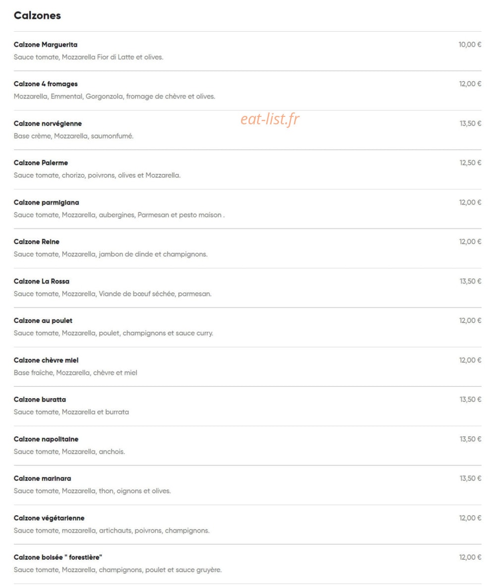The image size is (490, 585).
Task: Click the 12,50 € price of Calzone Palerme
Action: pos(470,162)
